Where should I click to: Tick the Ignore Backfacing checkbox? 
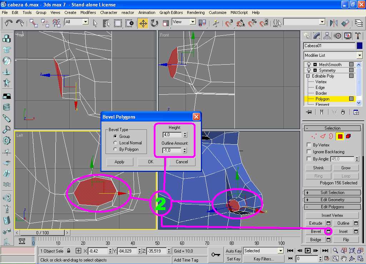[309, 152]
